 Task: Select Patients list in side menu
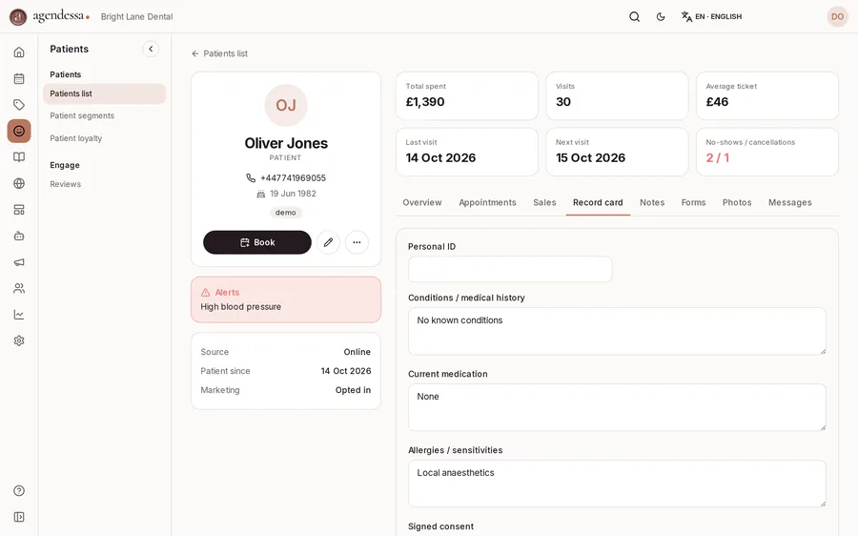[104, 93]
